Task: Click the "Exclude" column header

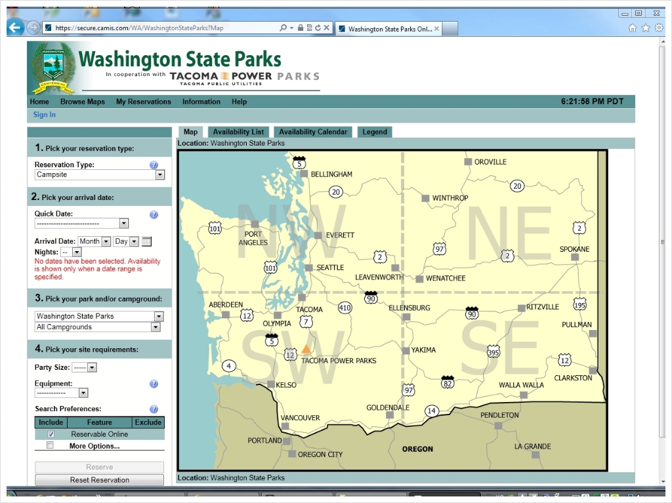Action: point(148,422)
